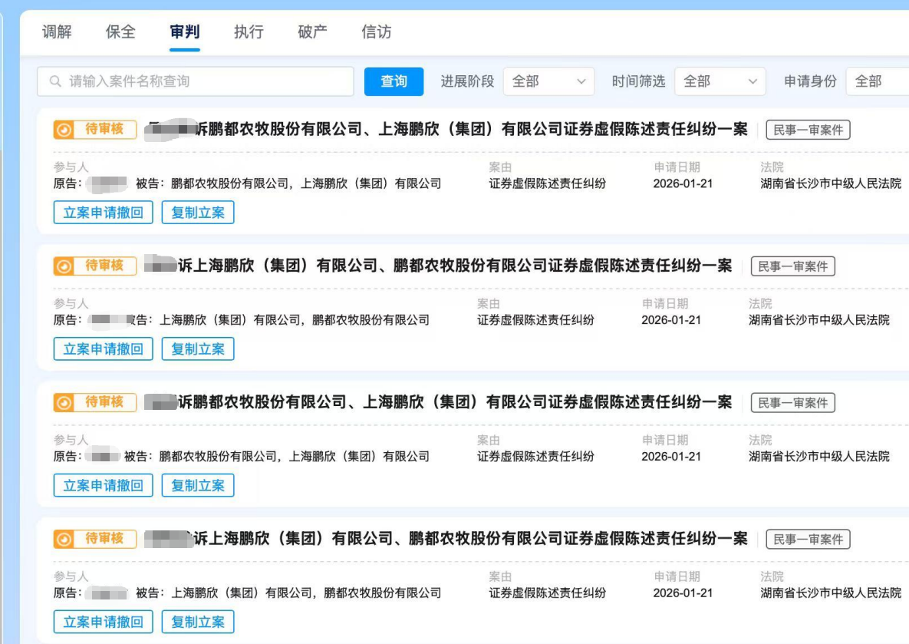Screen dimensions: 909x644
Task: Open the 信访 tab
Action: tap(375, 32)
